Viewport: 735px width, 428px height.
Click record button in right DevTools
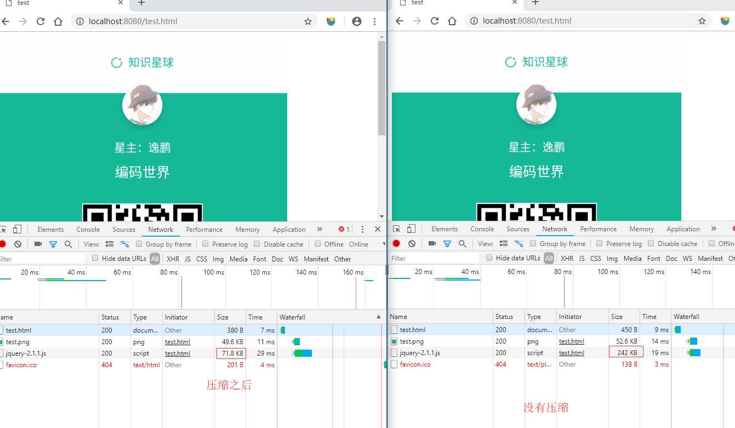coord(396,243)
